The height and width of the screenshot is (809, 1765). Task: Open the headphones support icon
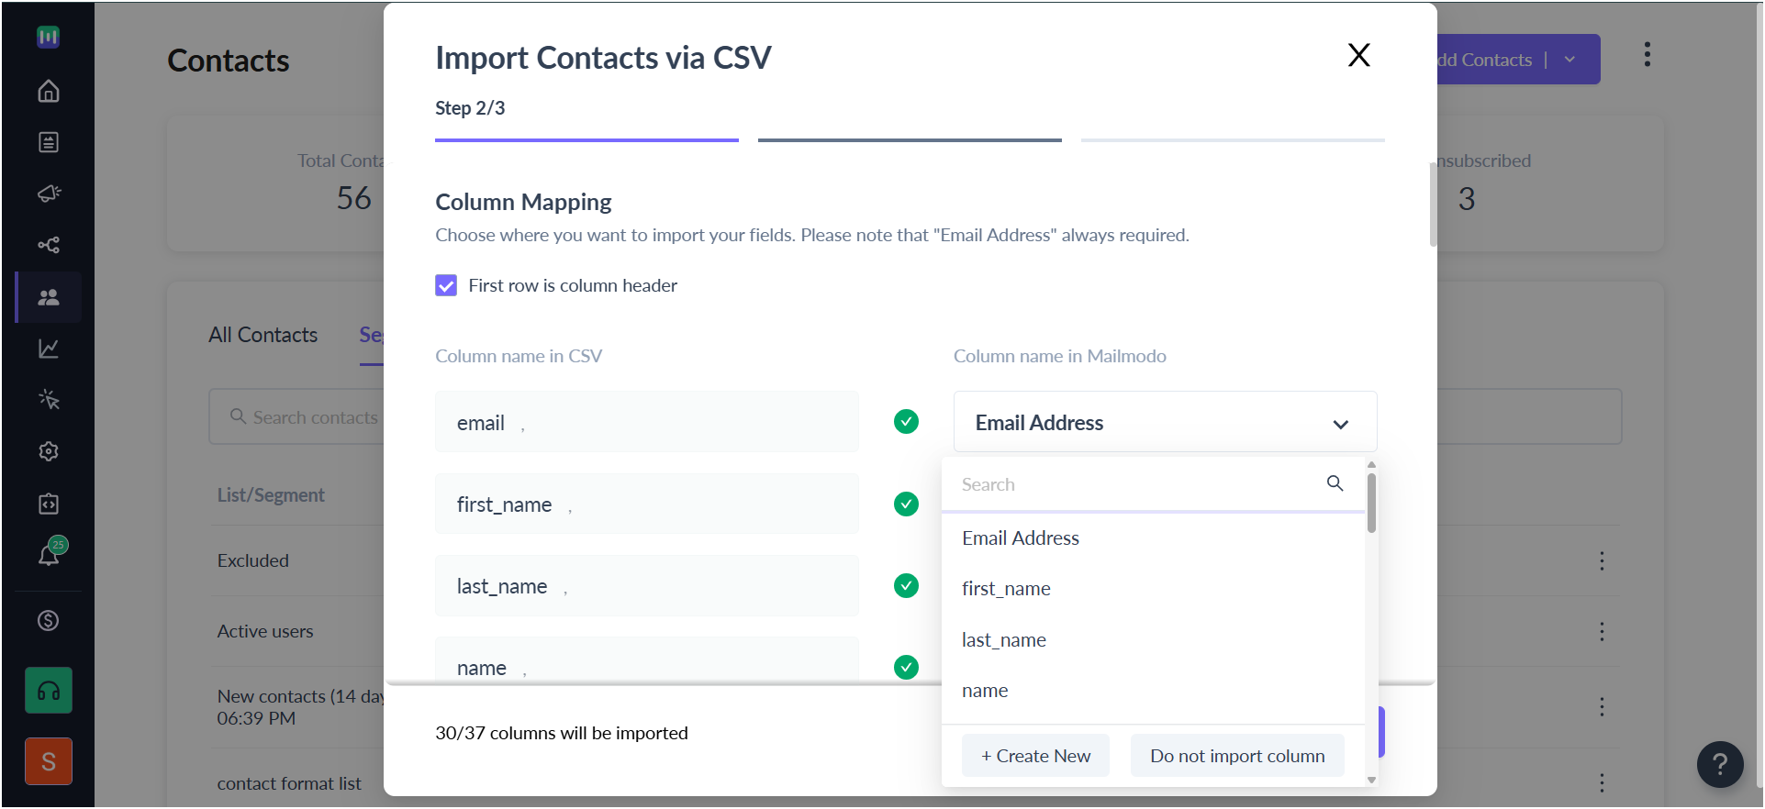(x=49, y=691)
